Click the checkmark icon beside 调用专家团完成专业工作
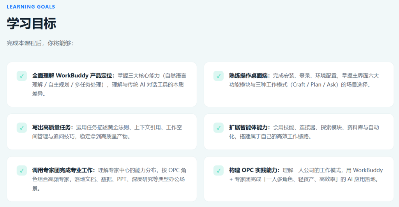 (22, 170)
